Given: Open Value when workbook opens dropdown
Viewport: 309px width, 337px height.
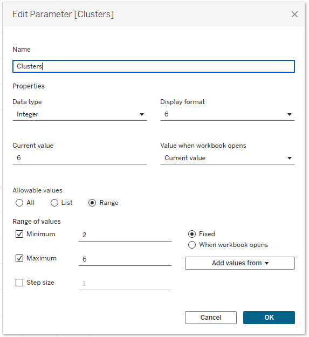Looking at the screenshot, I should pos(228,158).
